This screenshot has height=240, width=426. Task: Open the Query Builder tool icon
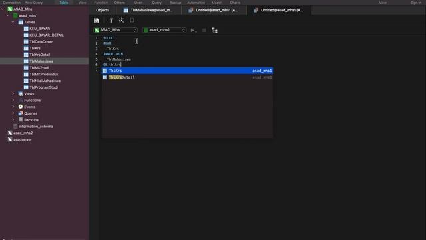111,21
